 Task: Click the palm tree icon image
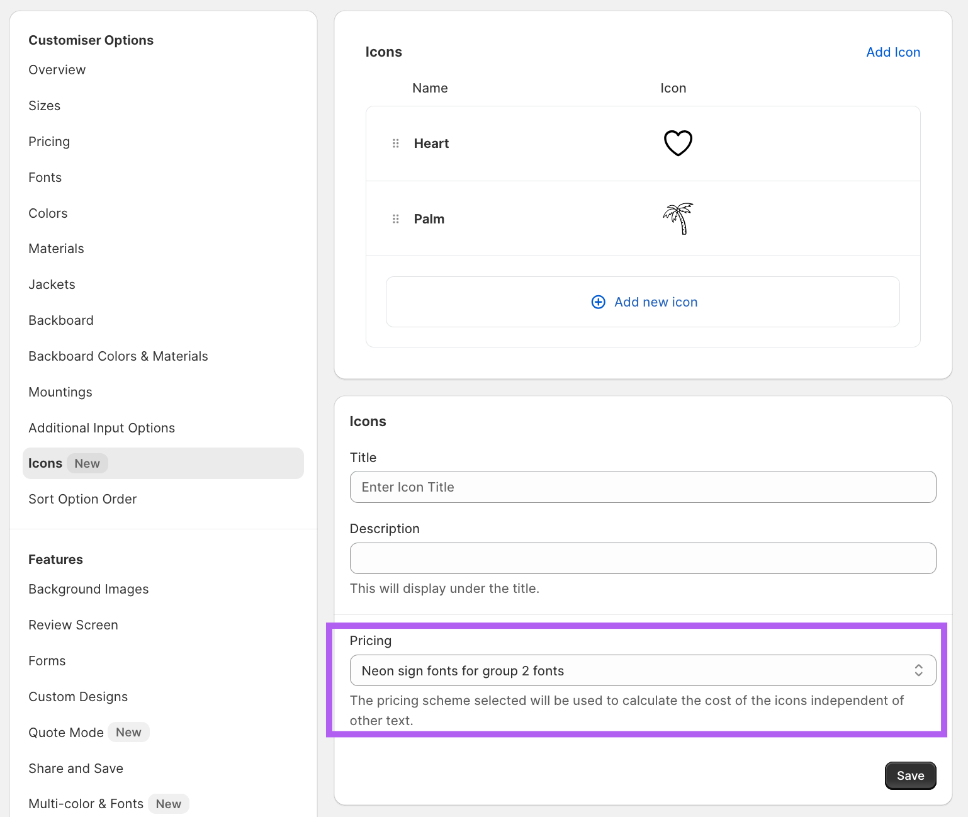678,219
